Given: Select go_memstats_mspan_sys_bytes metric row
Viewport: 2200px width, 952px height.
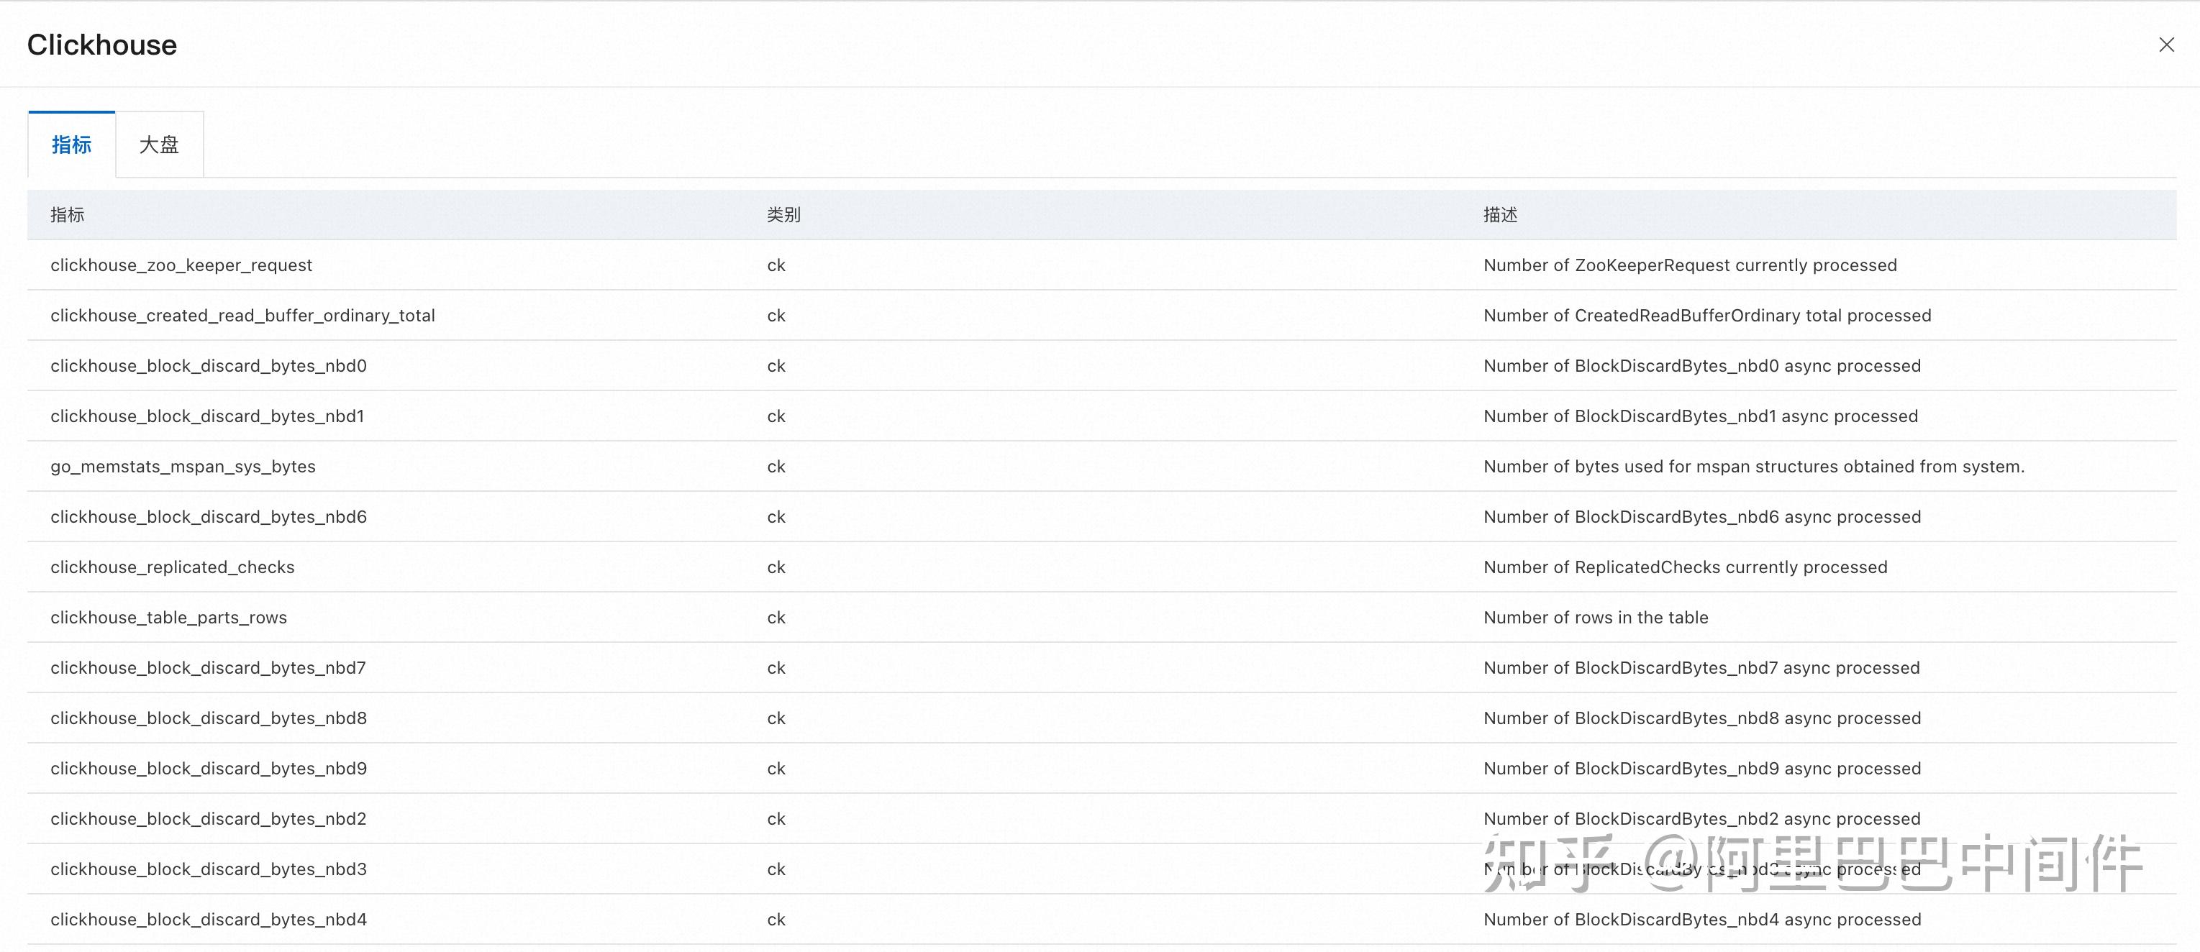Looking at the screenshot, I should pos(183,467).
